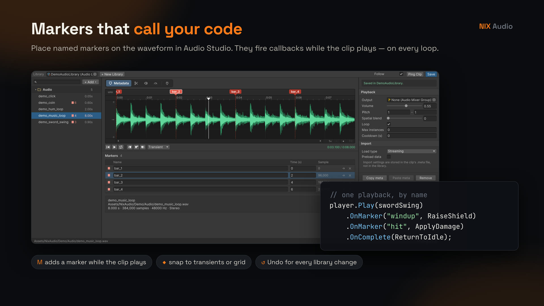Open the speaker volume tab in the toolbar
The height and width of the screenshot is (306, 544).
[x=146, y=83]
